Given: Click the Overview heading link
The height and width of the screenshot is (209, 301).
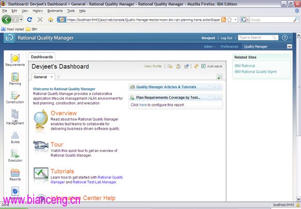Looking at the screenshot, I should tap(63, 113).
